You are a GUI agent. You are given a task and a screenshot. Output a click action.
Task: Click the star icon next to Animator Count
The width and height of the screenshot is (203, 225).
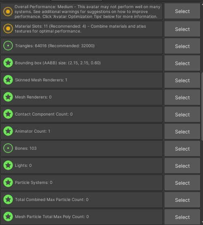coord(8,131)
